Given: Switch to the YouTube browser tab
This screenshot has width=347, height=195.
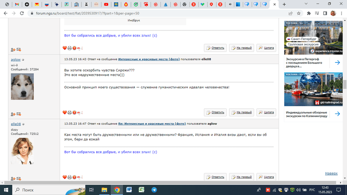Looking at the screenshot, I should click(x=106, y=4).
